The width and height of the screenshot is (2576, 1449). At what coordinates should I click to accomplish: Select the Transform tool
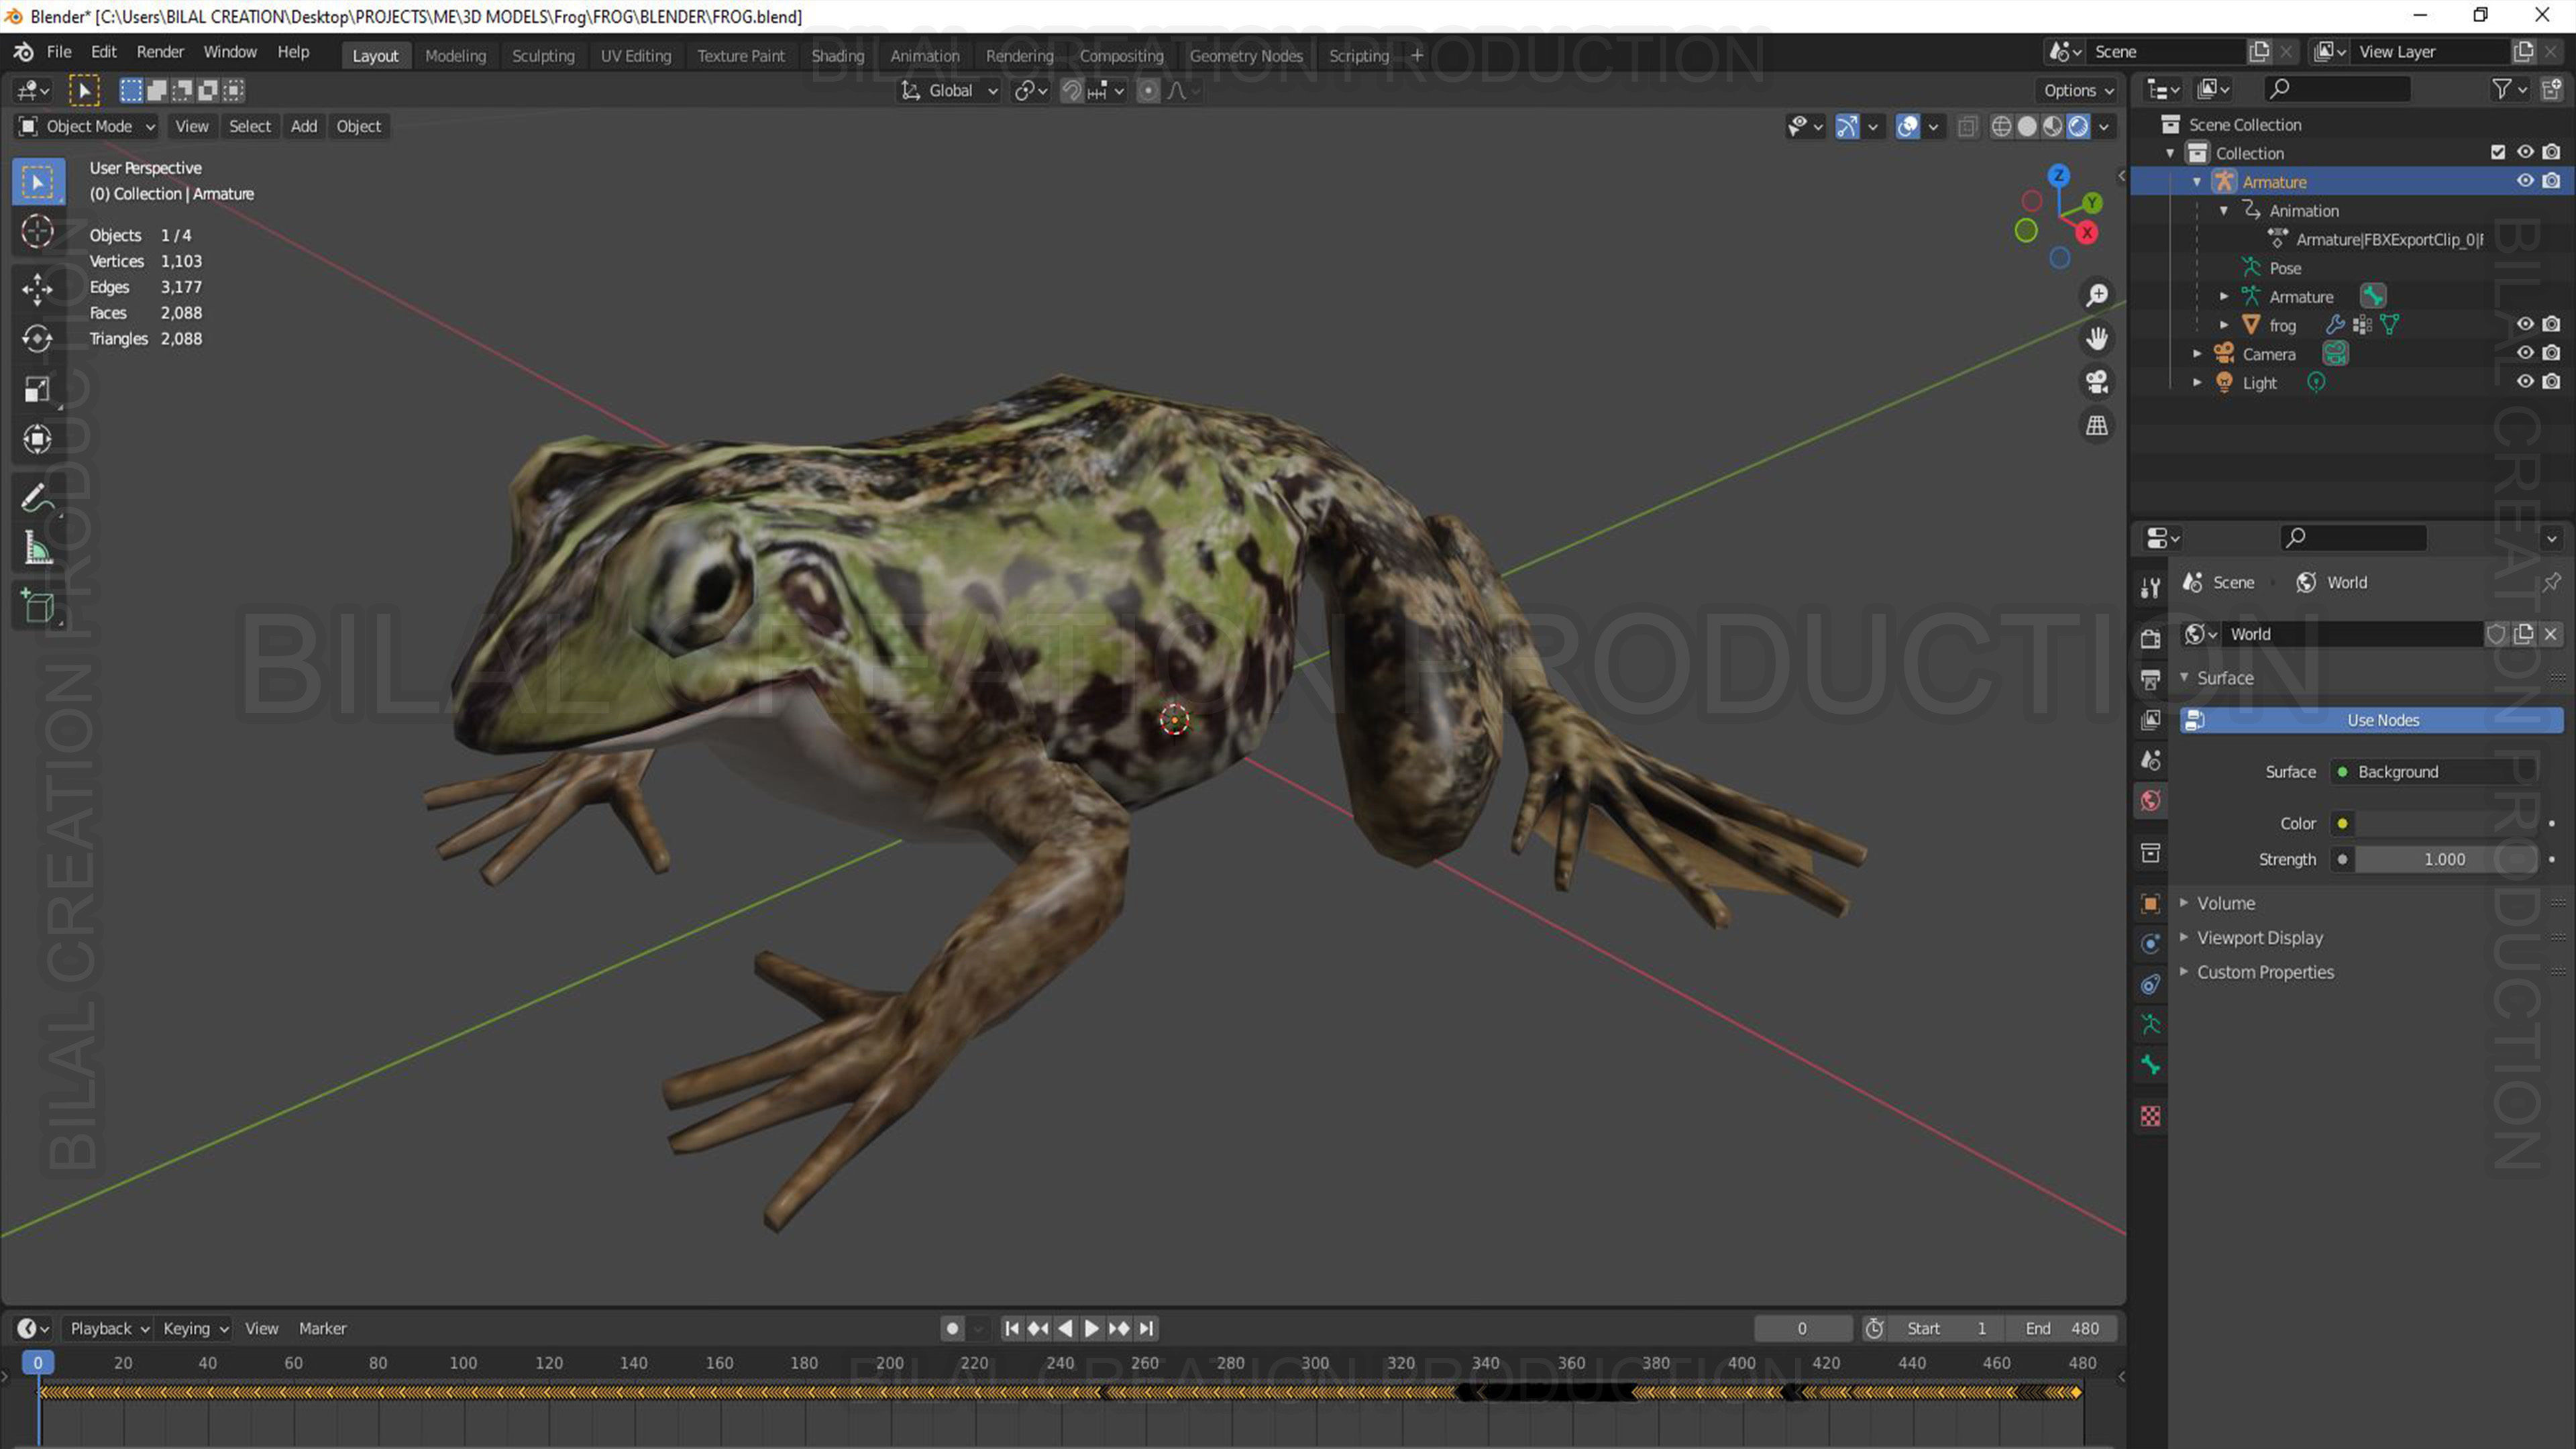tap(38, 439)
